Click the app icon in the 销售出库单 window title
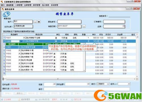This screenshot has height=102, width=142. [x=3, y=9]
